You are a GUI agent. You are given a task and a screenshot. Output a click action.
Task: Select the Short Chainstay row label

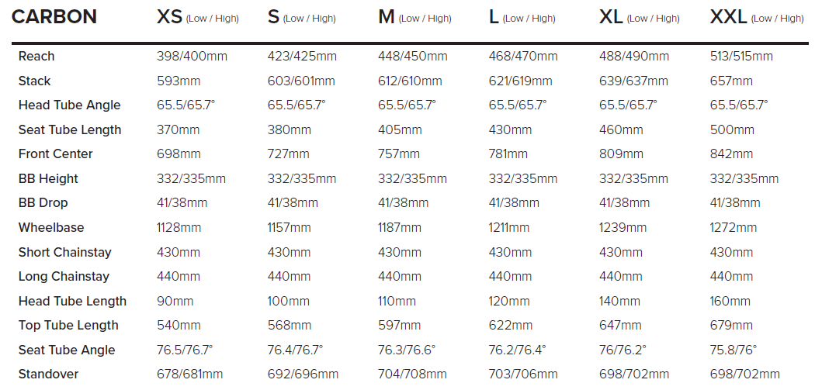pos(65,252)
